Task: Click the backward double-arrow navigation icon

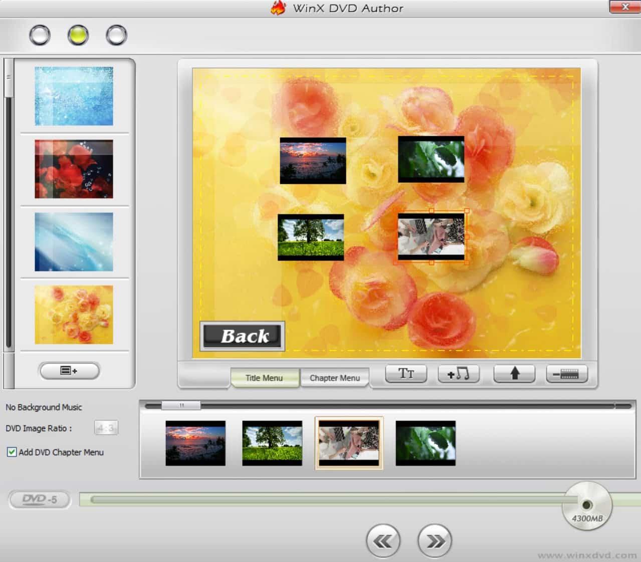Action: (383, 541)
